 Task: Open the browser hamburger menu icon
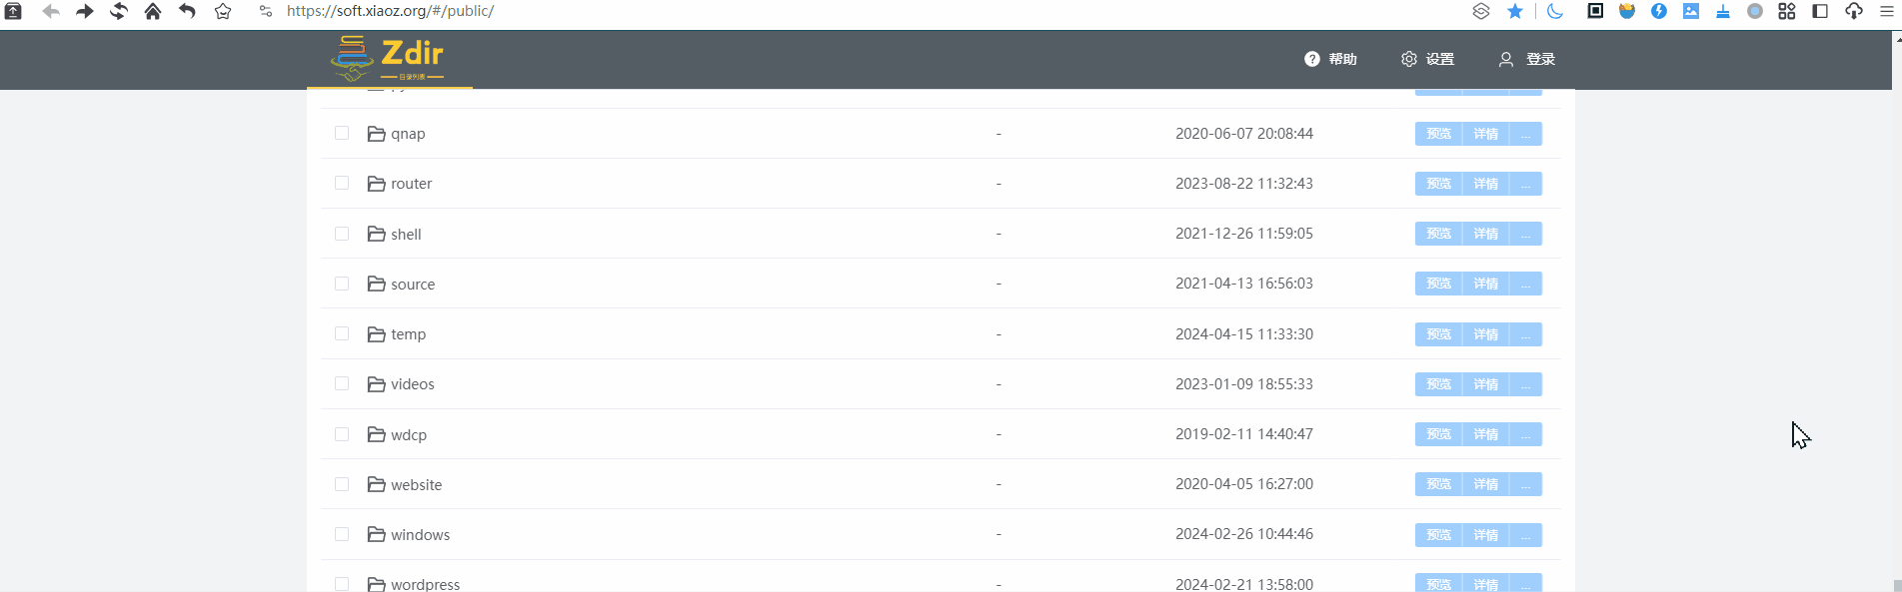[1887, 11]
